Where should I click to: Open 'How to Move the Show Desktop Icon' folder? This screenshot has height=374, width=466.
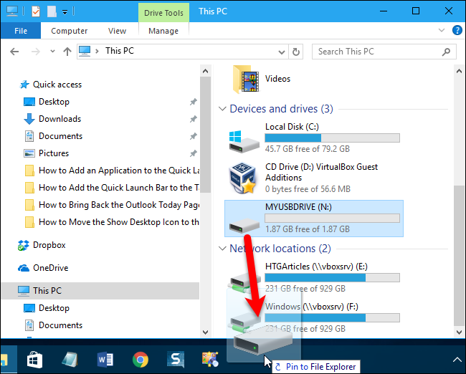(x=112, y=222)
